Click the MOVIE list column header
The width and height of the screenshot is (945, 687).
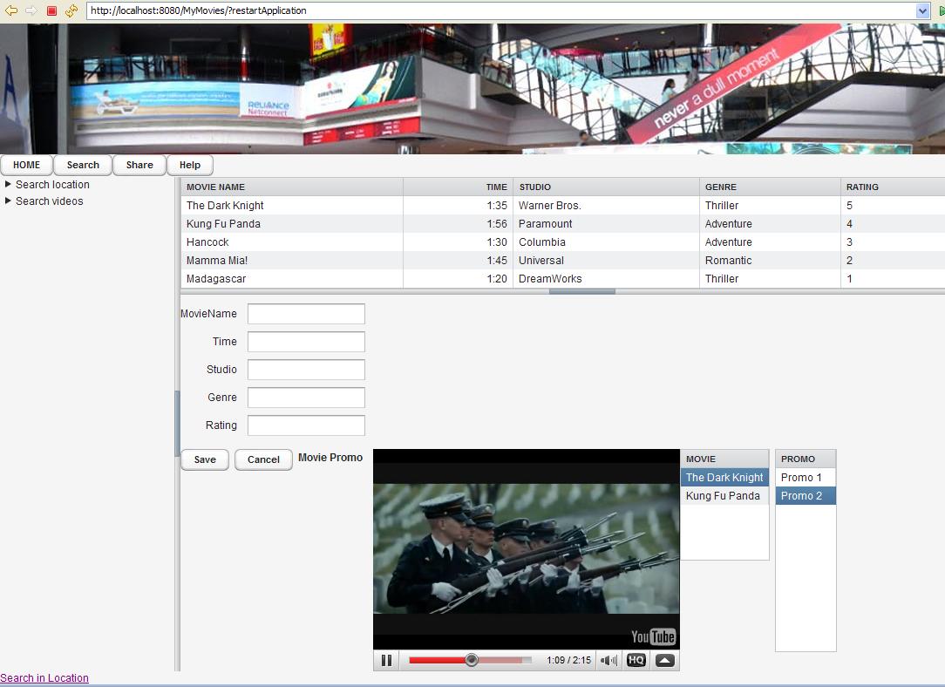tap(725, 459)
